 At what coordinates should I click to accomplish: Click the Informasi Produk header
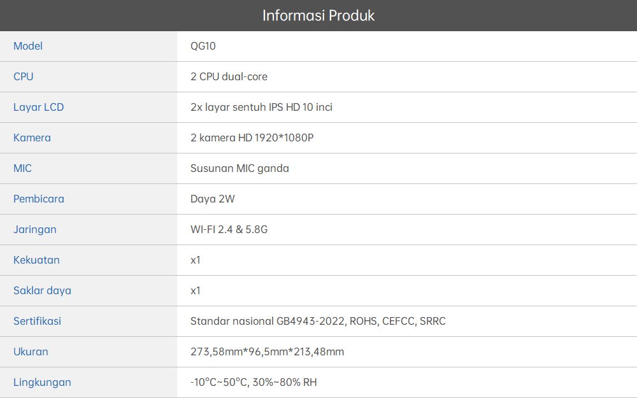[x=318, y=15]
